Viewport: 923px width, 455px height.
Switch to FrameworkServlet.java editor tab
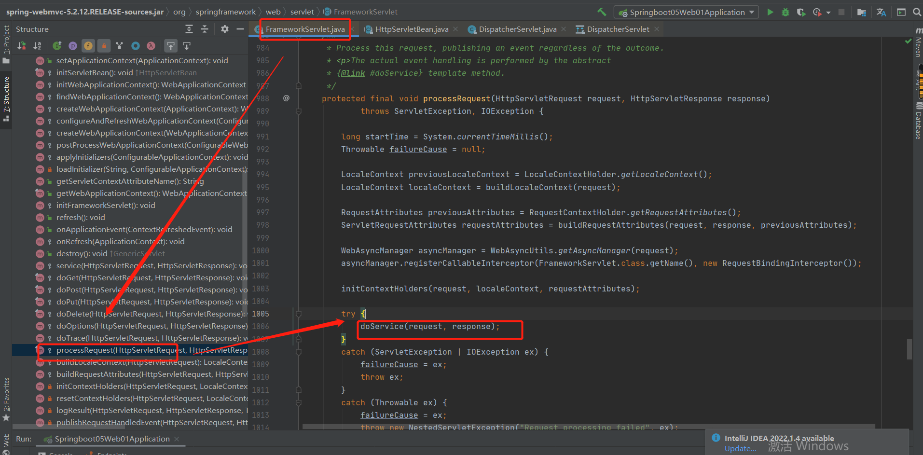305,29
